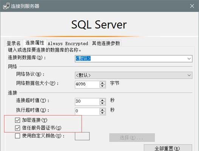
Task: Uncheck the 加密连接 checkbox
Action: pyautogui.click(x=17, y=120)
